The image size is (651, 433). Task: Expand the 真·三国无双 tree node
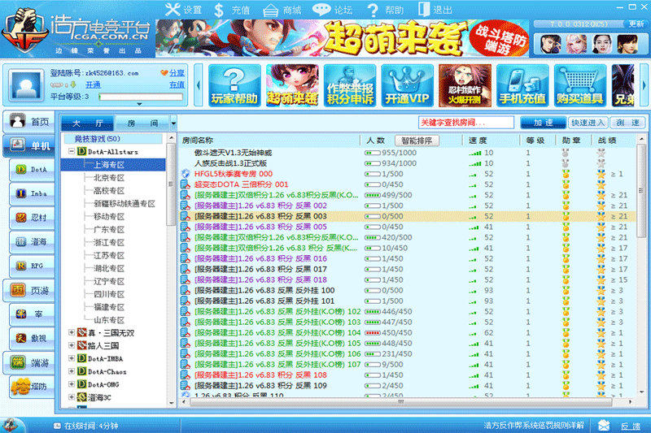point(72,332)
